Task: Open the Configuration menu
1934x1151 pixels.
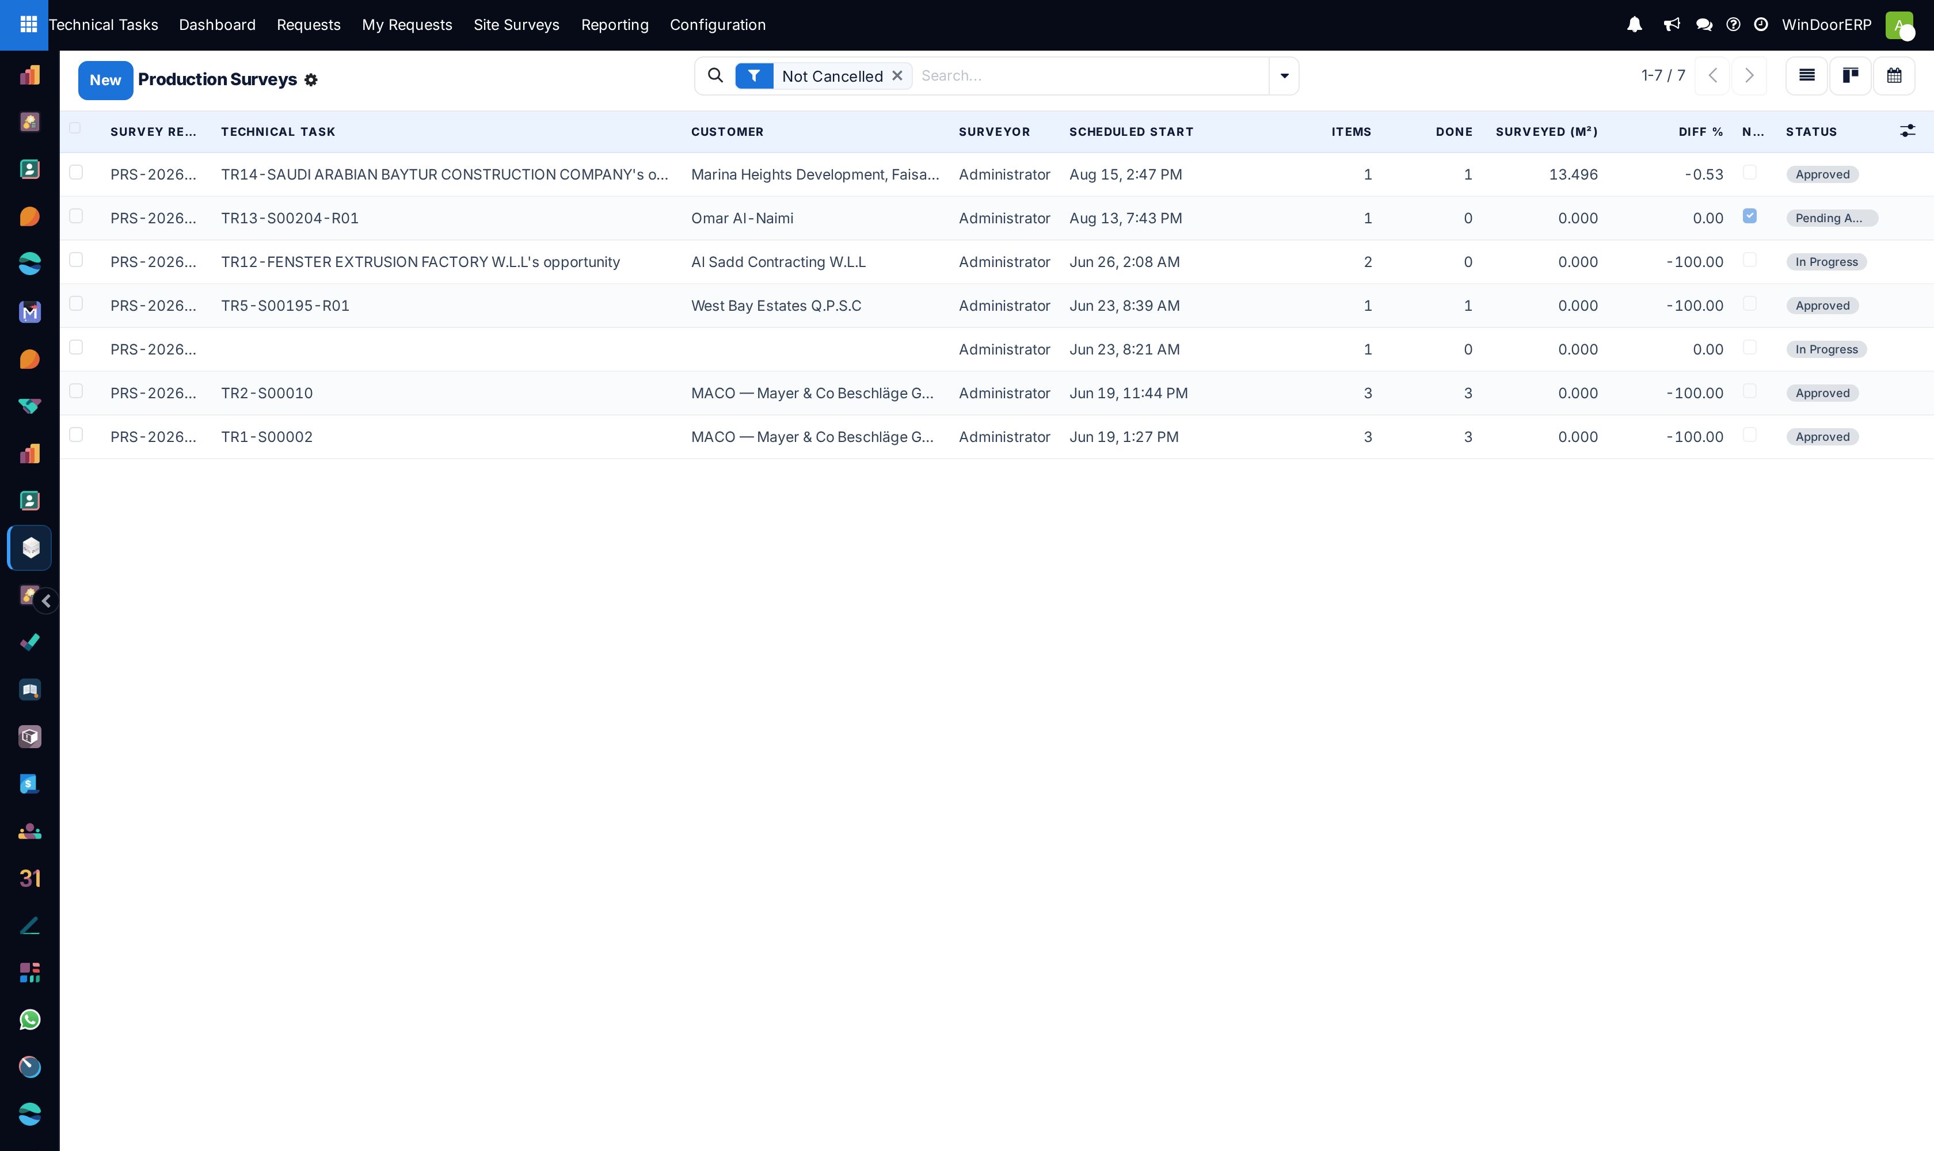Action: 718,25
